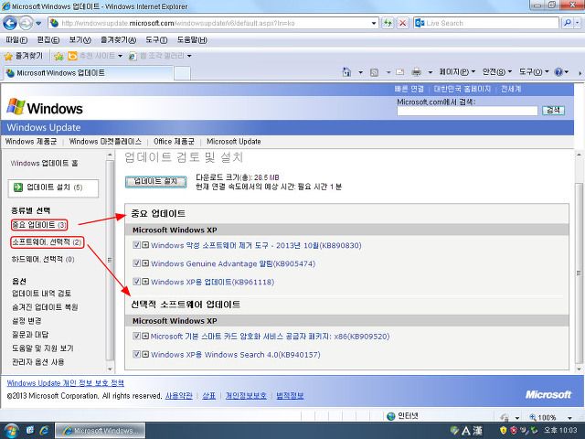Click the left sidebar scrollbar
The width and height of the screenshot is (585, 439).
click(x=110, y=262)
